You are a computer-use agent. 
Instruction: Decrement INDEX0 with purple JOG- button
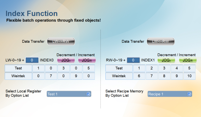[66, 60]
